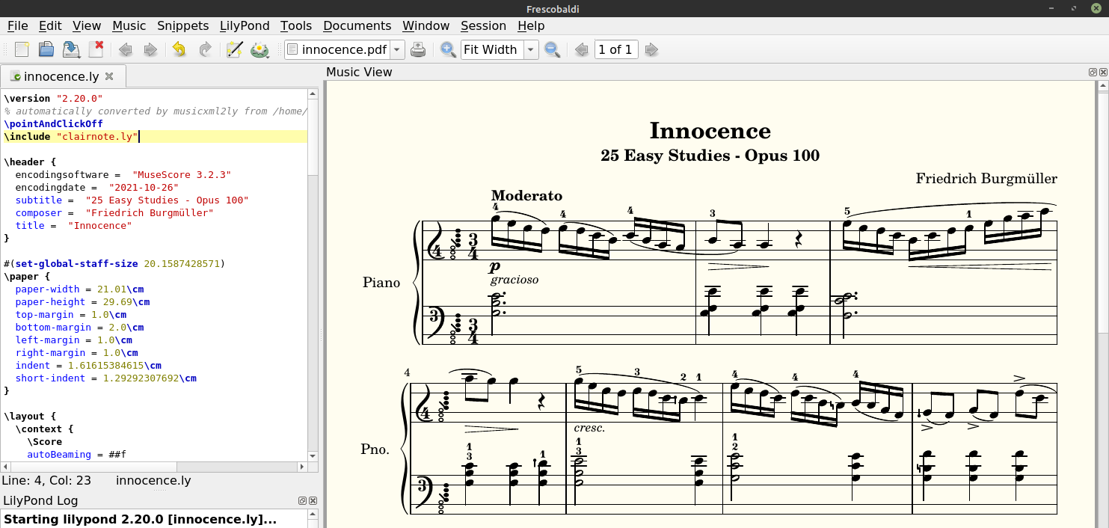The width and height of the screenshot is (1109, 528).
Task: Close document via red X toolbar icon
Action: coord(96,49)
